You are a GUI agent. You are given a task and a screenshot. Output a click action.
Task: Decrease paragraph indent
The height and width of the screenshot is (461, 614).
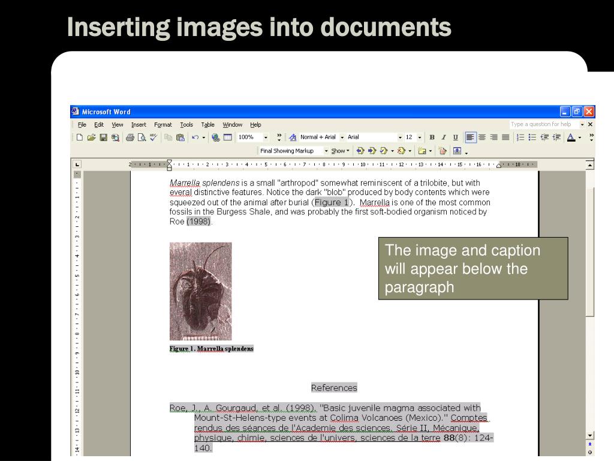pyautogui.click(x=544, y=137)
